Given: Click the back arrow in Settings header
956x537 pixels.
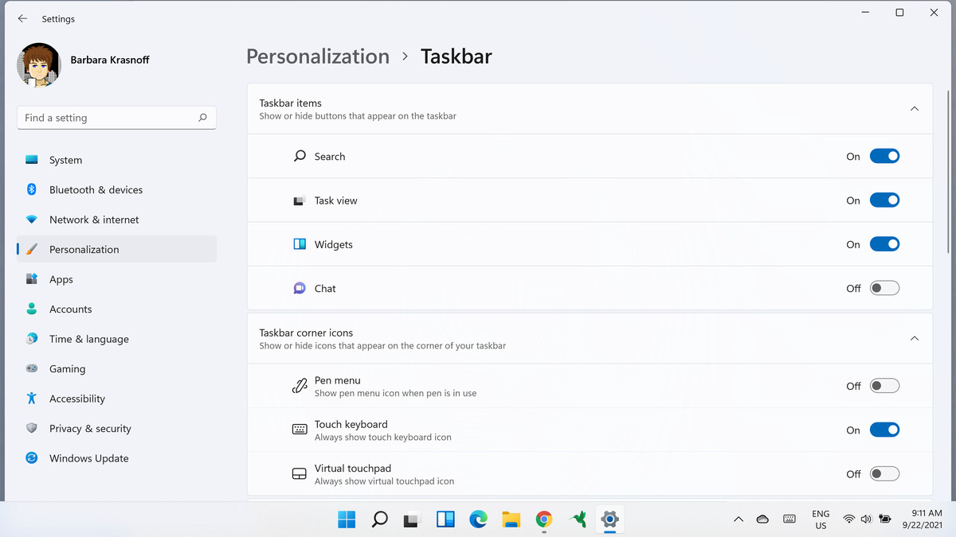Looking at the screenshot, I should (22, 18).
